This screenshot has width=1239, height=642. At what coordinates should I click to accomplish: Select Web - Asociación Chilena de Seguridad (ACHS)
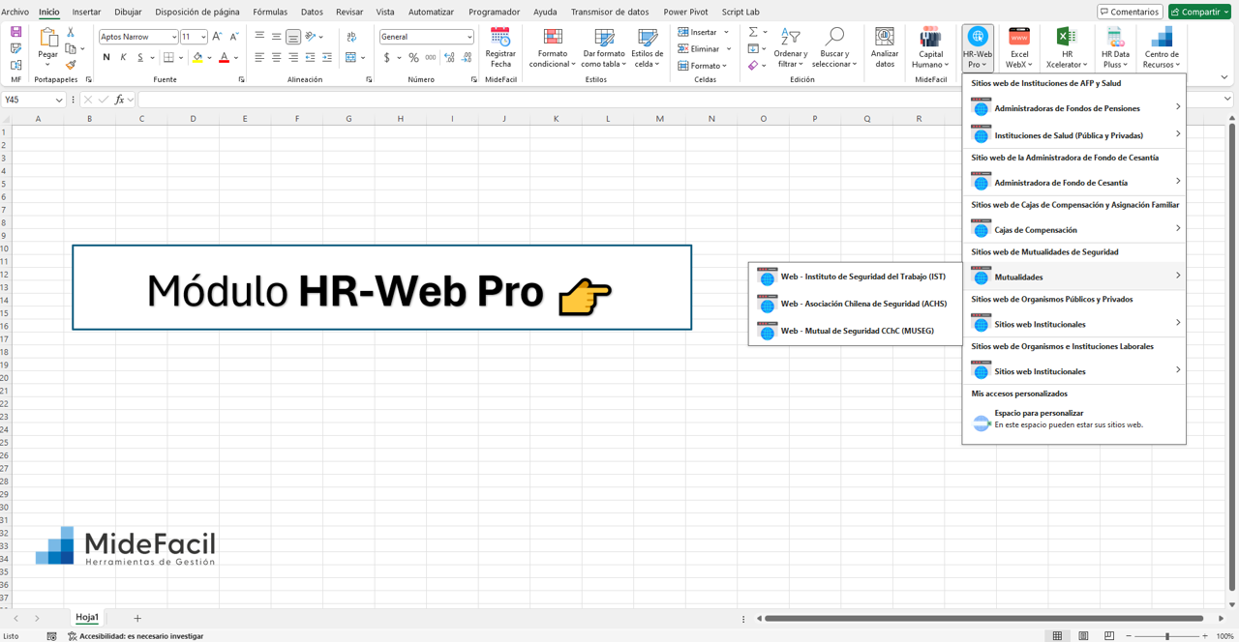[856, 305]
